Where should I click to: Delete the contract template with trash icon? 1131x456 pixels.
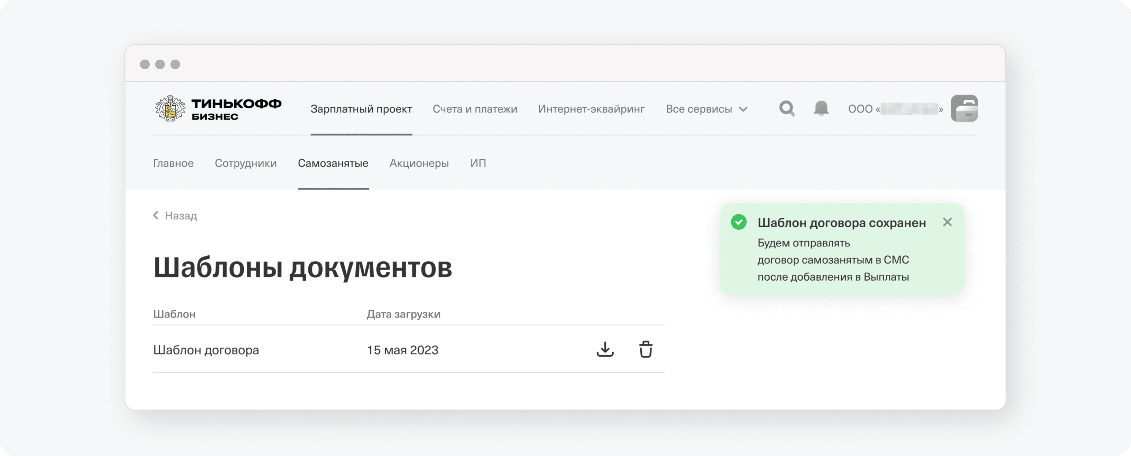click(646, 349)
